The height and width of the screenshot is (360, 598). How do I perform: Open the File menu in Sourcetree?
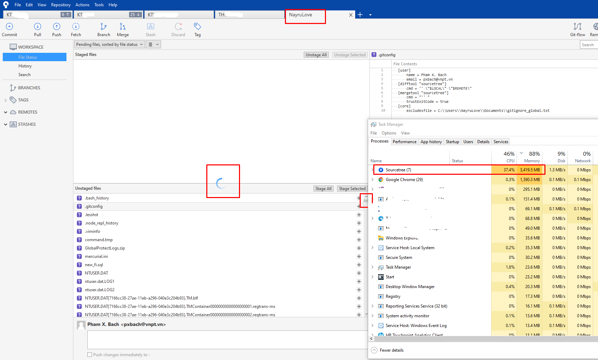(x=18, y=5)
